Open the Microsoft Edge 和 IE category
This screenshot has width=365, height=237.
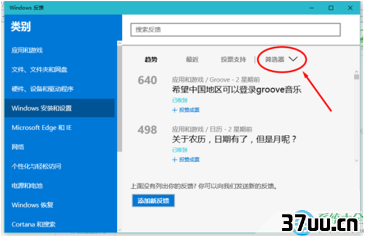click(x=42, y=127)
